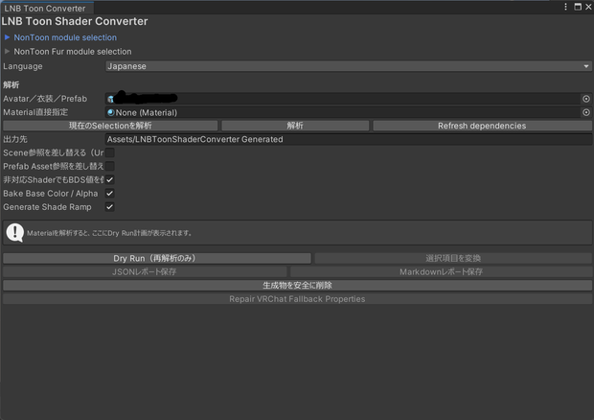
Task: Click the Bake Base Color / Alpha label
Action: (x=51, y=194)
